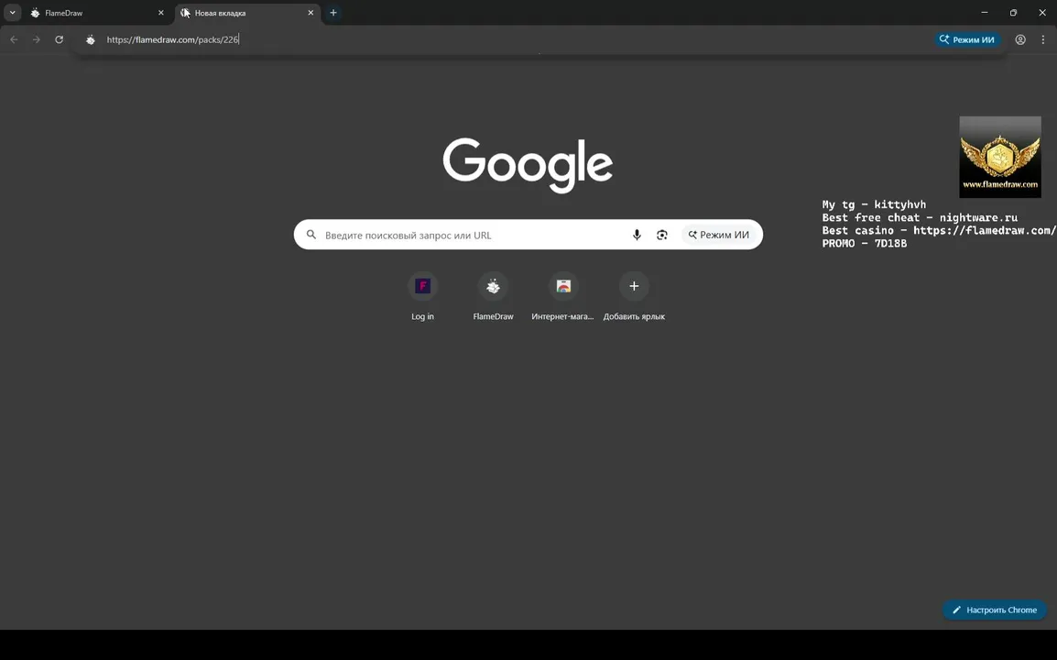Open the Интернет-мага... shortcut

pos(563,296)
